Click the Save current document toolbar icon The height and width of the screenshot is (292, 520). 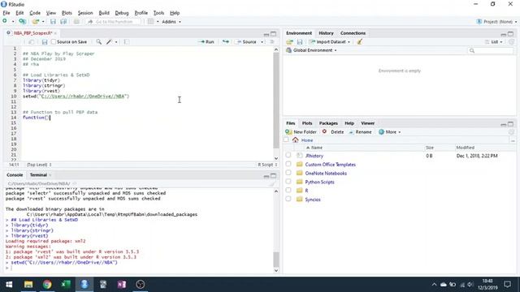[x=53, y=22]
